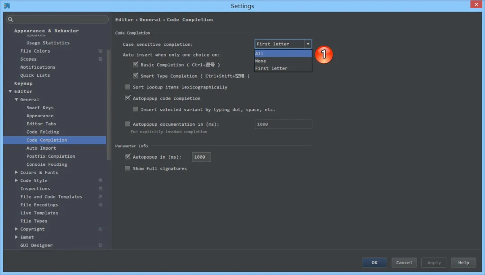Open the Case sensitive completion dropdown
485x275 pixels.
[307, 44]
